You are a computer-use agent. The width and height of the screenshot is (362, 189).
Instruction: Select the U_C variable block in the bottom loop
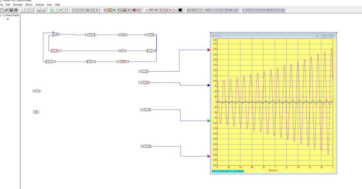(49, 62)
